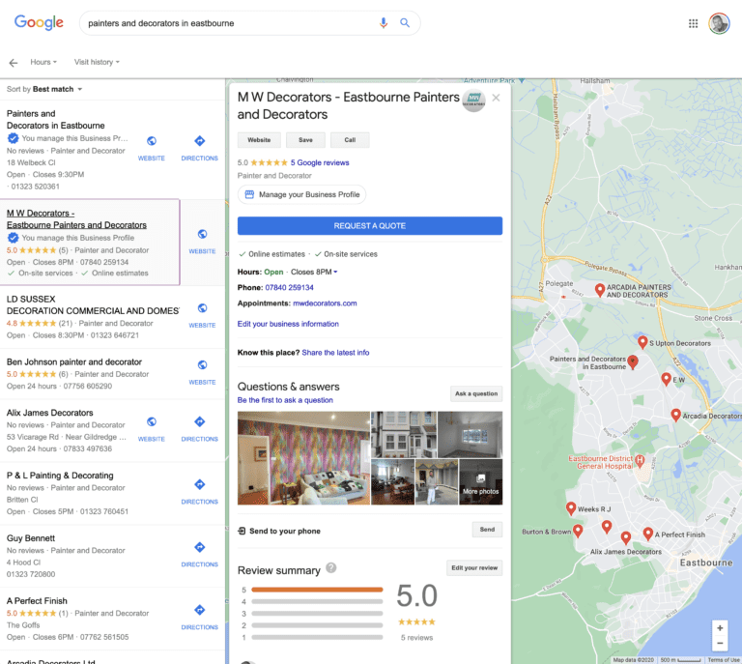Click the 1-star rating bar in Review summary
This screenshot has height=664, width=742.
[x=317, y=638]
